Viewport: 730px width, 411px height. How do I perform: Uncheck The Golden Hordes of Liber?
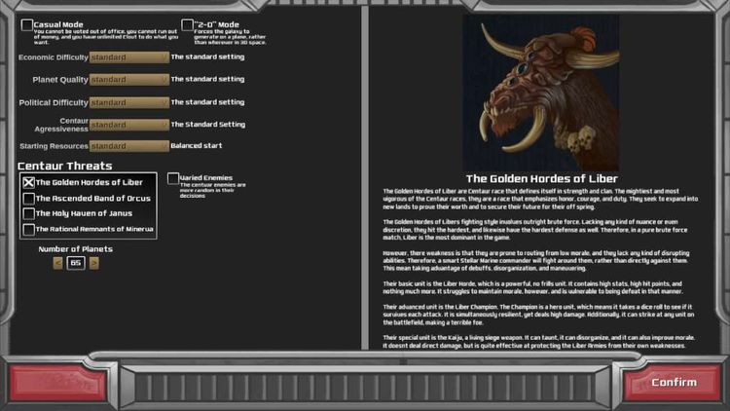(29, 183)
